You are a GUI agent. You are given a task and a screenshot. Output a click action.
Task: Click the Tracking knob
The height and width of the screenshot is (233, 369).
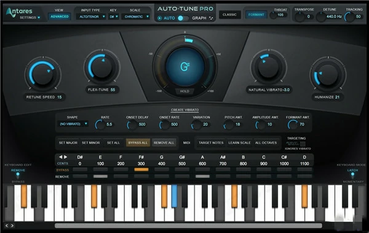coord(350,17)
